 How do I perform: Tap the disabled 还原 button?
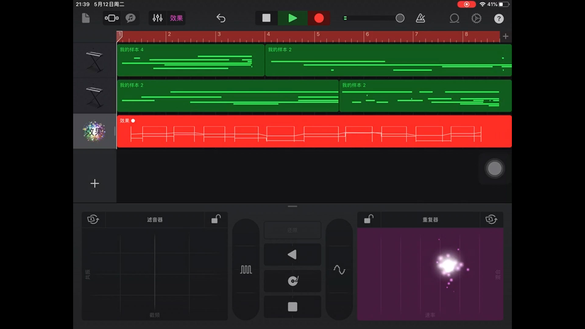(x=292, y=230)
